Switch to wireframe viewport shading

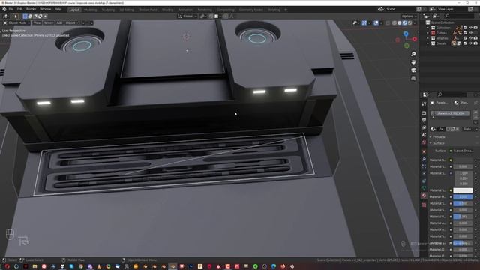tap(394, 23)
